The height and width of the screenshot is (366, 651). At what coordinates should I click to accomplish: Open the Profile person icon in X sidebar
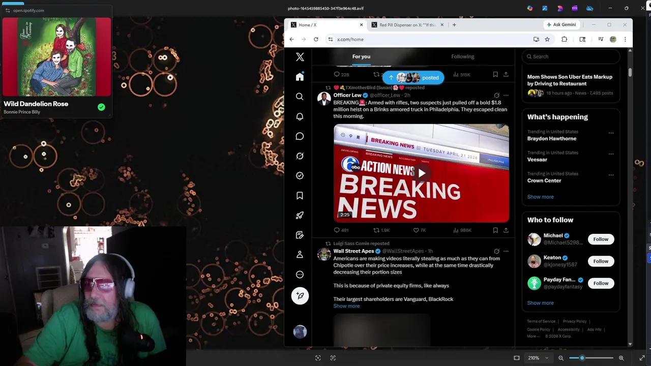coord(300,255)
